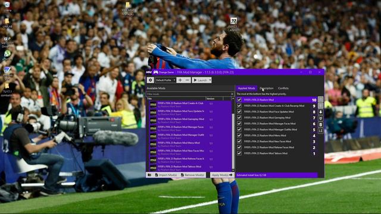Click the Import Mod(s) button
Screen dimensions: 381x214
[x=166, y=175]
